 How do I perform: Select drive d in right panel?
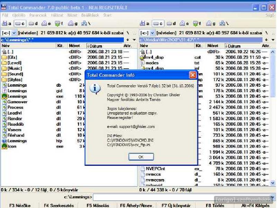pyautogui.click(x=171, y=24)
